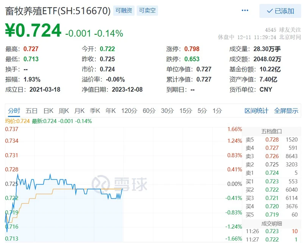
Task: Select the 买5 order row at 0.719
Action: [x=272, y=214]
